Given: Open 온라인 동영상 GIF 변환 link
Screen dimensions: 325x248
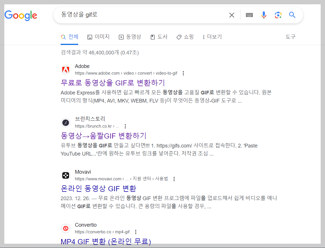Looking at the screenshot, I should tap(98, 189).
